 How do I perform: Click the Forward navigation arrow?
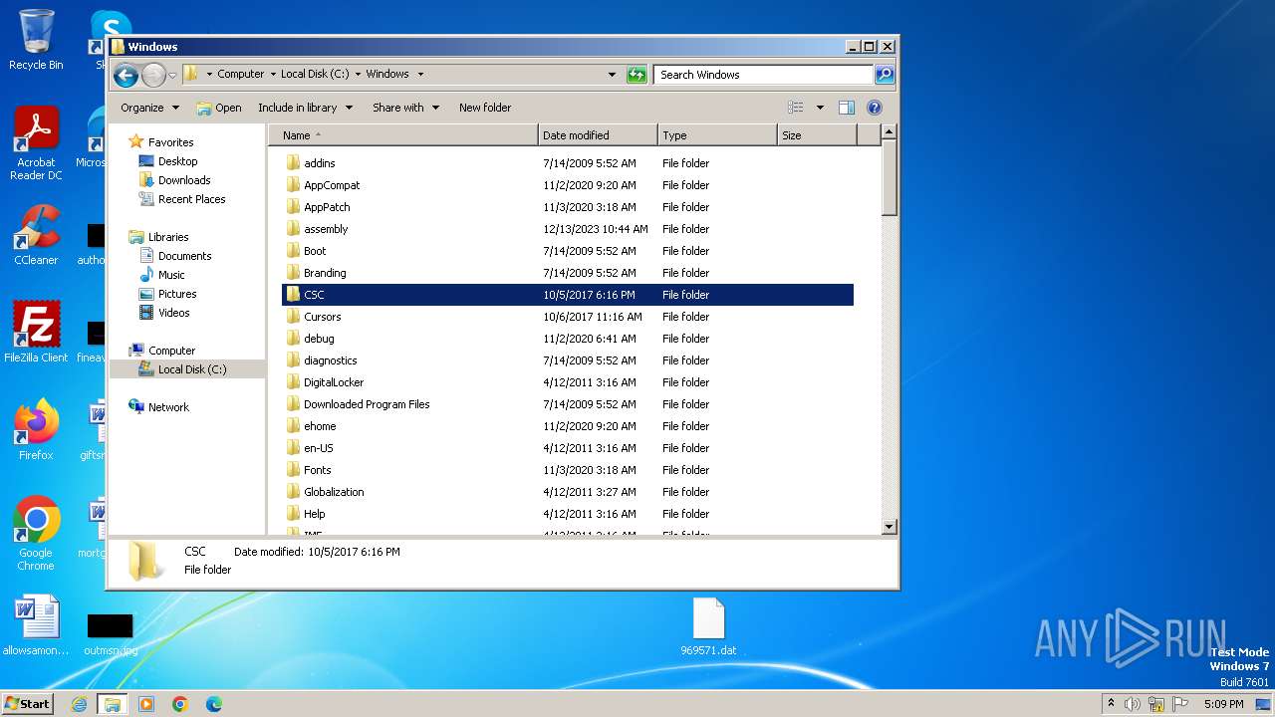[x=153, y=75]
